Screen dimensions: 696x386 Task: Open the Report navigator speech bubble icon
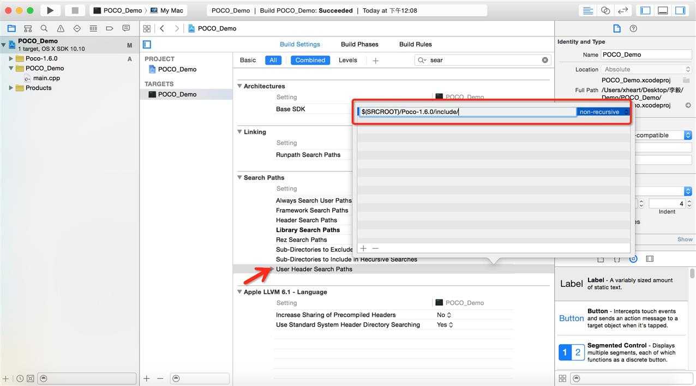(126, 28)
